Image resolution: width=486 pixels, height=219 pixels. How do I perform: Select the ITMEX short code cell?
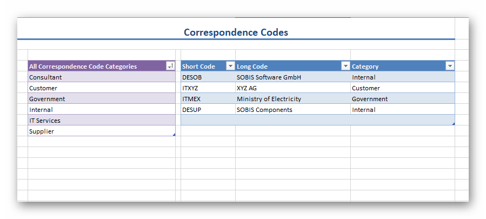[x=208, y=99]
